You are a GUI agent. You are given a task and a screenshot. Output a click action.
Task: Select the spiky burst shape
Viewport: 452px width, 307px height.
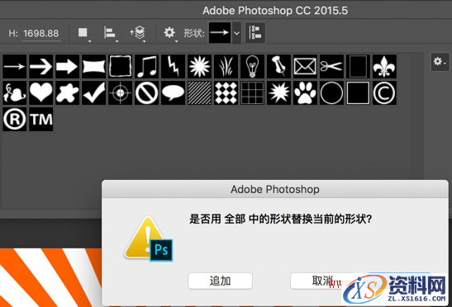click(x=278, y=92)
